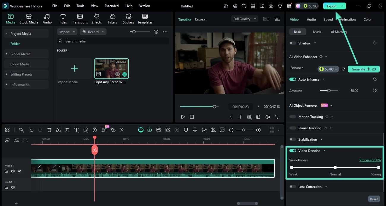Turn on the Lens Correction toggle
The height and width of the screenshot is (206, 386).
click(x=292, y=186)
